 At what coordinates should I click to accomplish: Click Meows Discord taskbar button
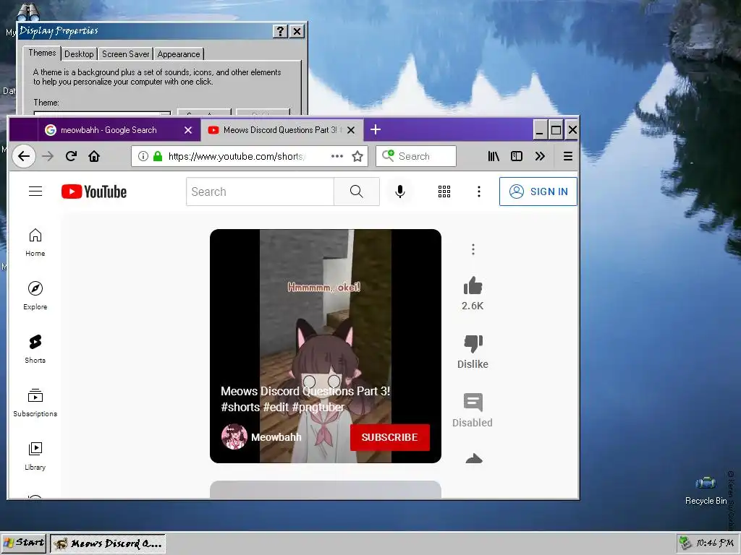click(x=109, y=543)
